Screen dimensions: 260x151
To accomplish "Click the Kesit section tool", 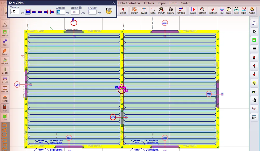I will coord(236,11).
